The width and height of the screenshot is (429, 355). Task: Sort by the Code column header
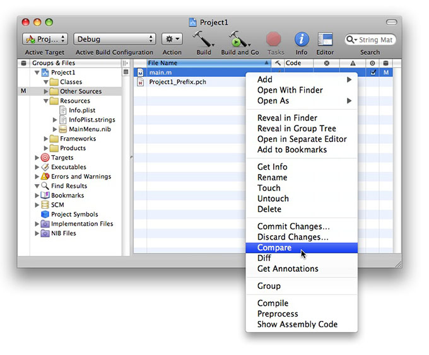299,63
